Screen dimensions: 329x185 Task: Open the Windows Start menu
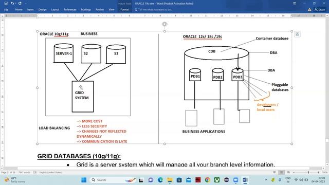[x=84, y=180]
